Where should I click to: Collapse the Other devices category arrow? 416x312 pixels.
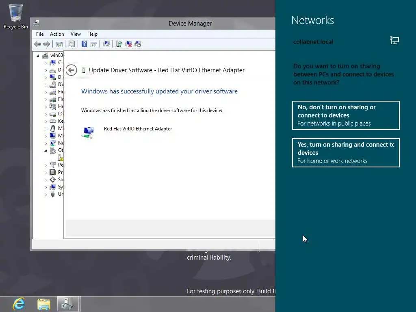[x=45, y=151]
